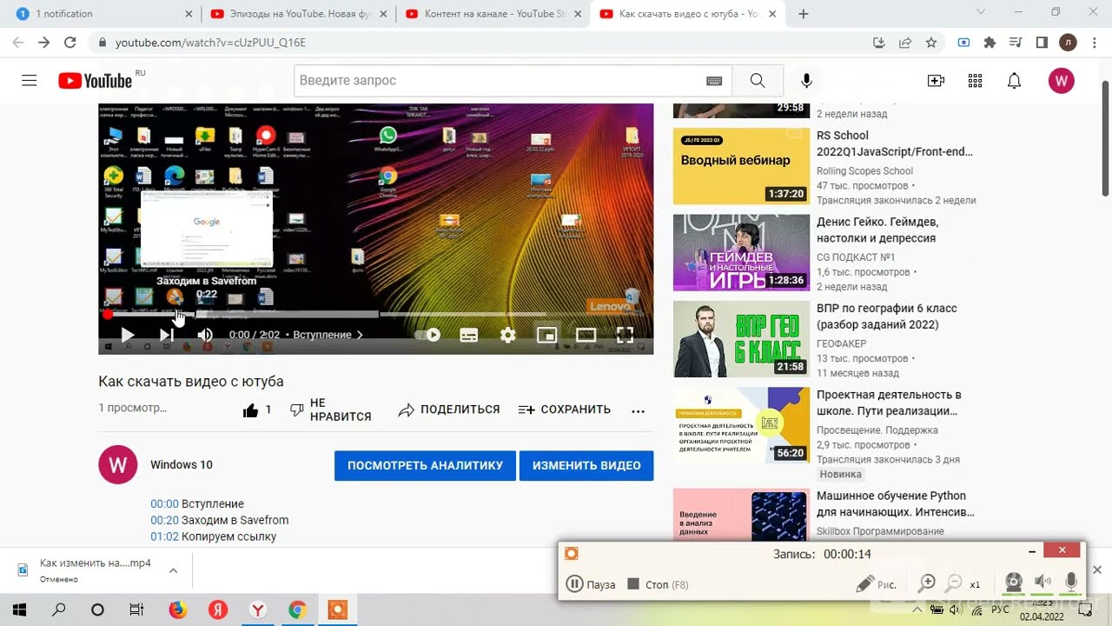Click СОХРАНИТЬ to save to playlist
The image size is (1112, 626).
(564, 410)
